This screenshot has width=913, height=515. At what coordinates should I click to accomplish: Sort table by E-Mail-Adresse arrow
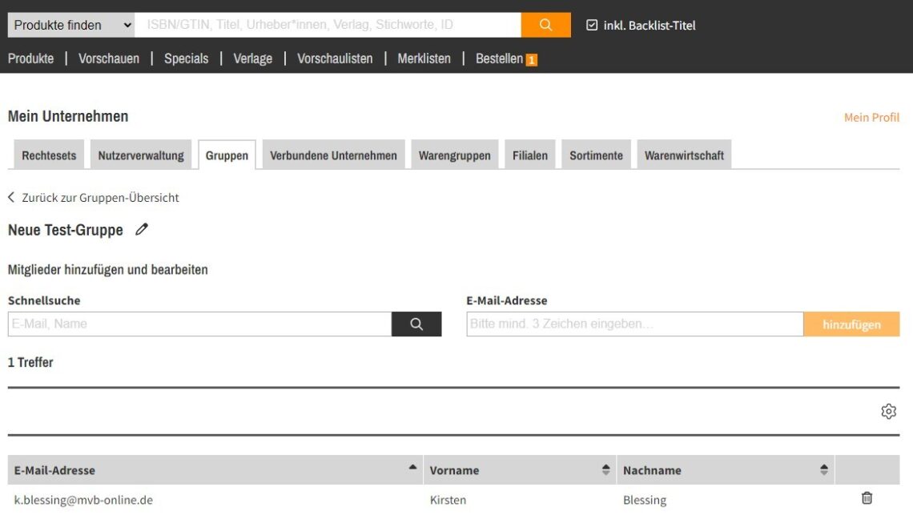tap(412, 468)
